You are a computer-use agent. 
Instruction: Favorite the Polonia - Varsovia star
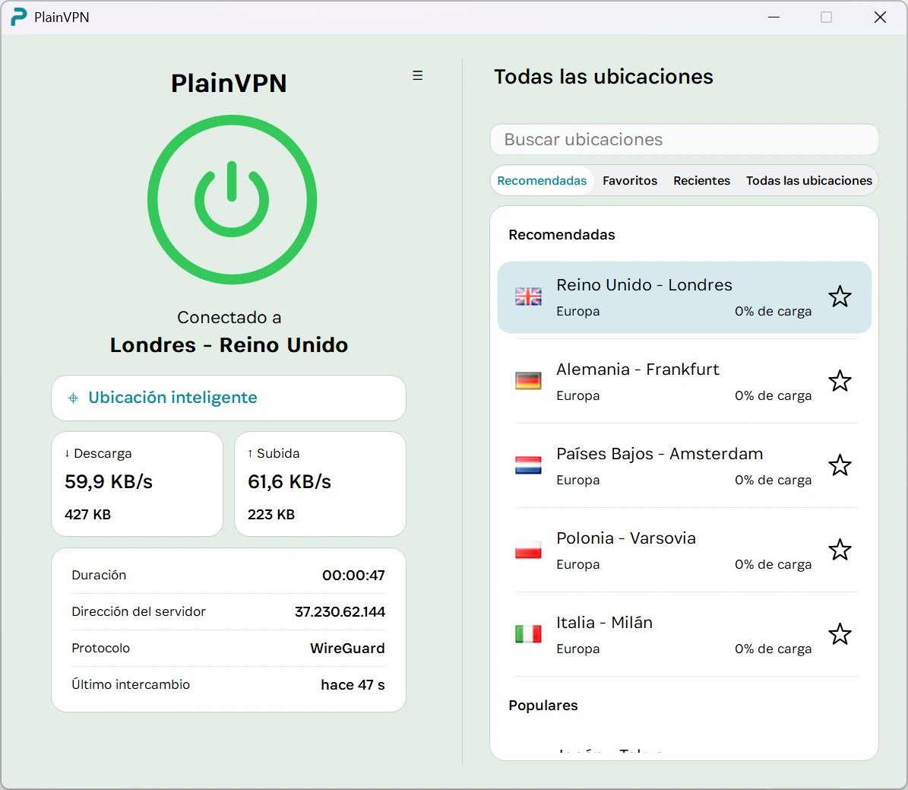click(840, 550)
